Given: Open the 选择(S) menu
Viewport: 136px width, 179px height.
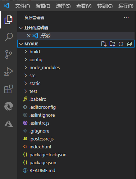Looking at the screenshot, I should [63, 6].
